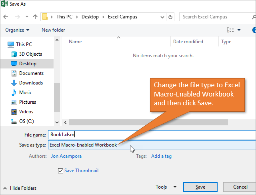Click the Up one level arrow icon
This screenshot has width=256, height=195.
click(x=35, y=17)
